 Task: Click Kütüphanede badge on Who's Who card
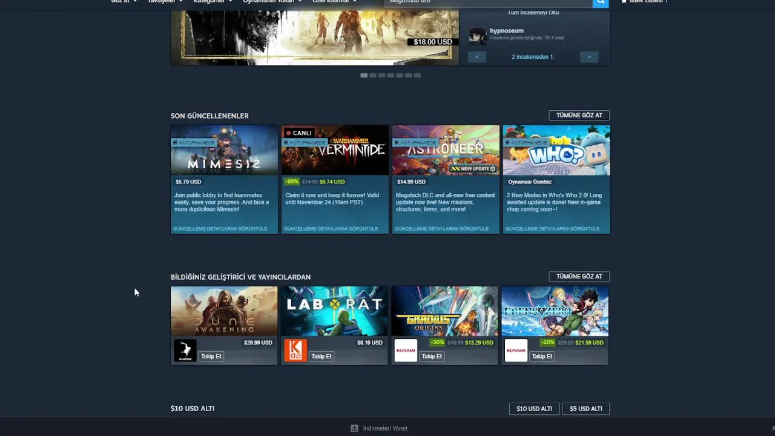(x=526, y=143)
